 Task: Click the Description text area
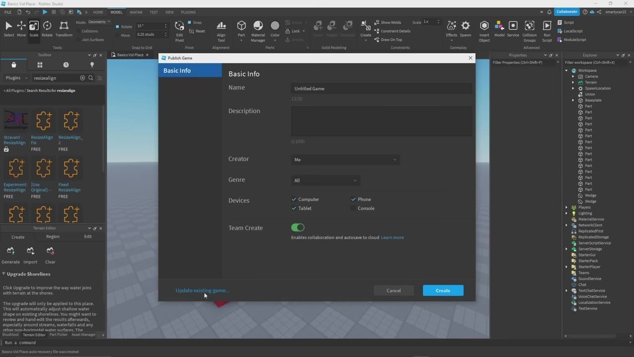point(381,120)
